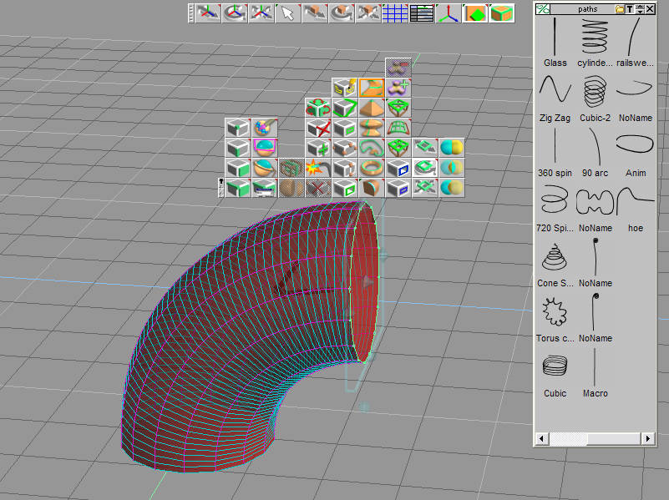Open the folder icon in paths panel

point(620,9)
